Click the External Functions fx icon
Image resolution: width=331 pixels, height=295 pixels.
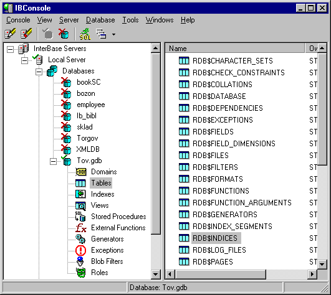click(x=81, y=228)
